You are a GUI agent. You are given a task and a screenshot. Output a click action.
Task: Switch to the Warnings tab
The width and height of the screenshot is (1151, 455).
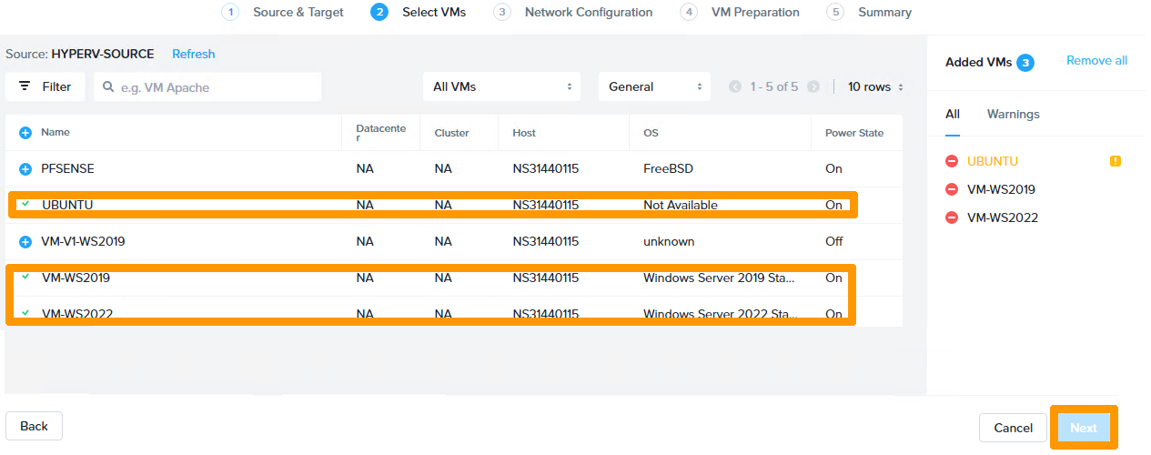(1013, 115)
